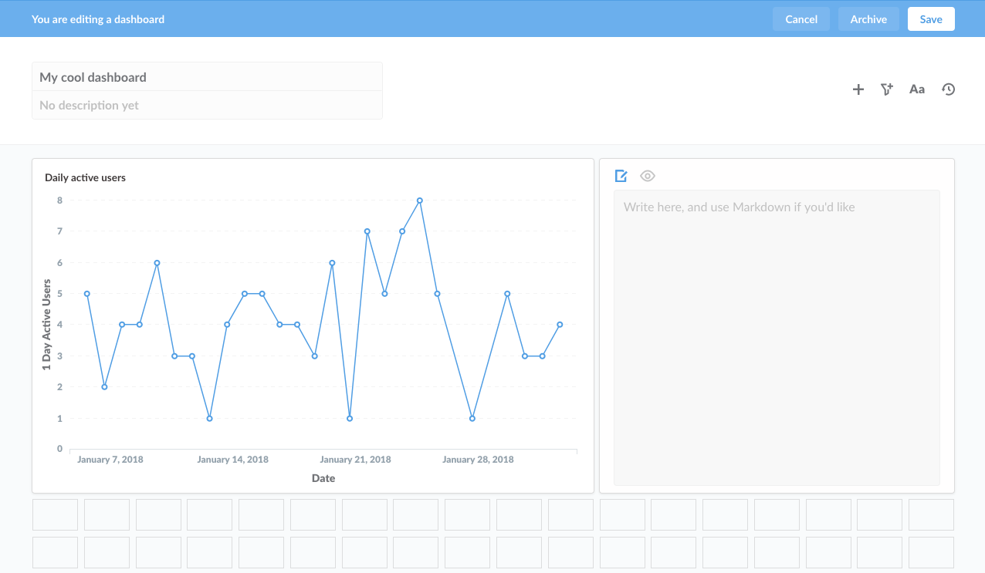Save the dashboard
Viewport: 985px width, 573px height.
(930, 19)
